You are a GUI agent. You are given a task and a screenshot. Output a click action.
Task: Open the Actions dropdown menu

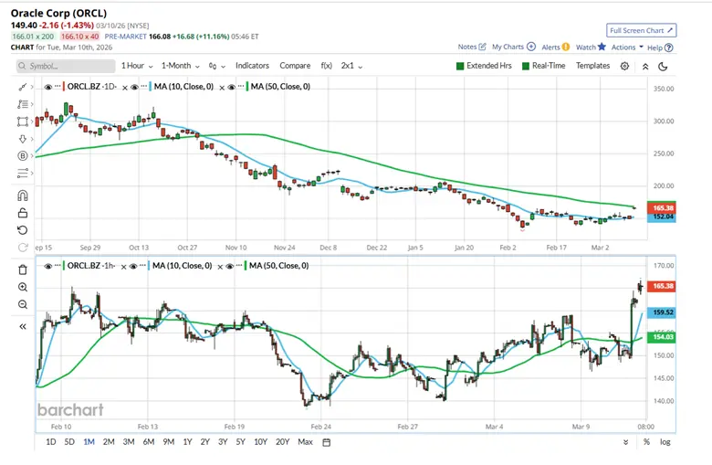pos(627,47)
